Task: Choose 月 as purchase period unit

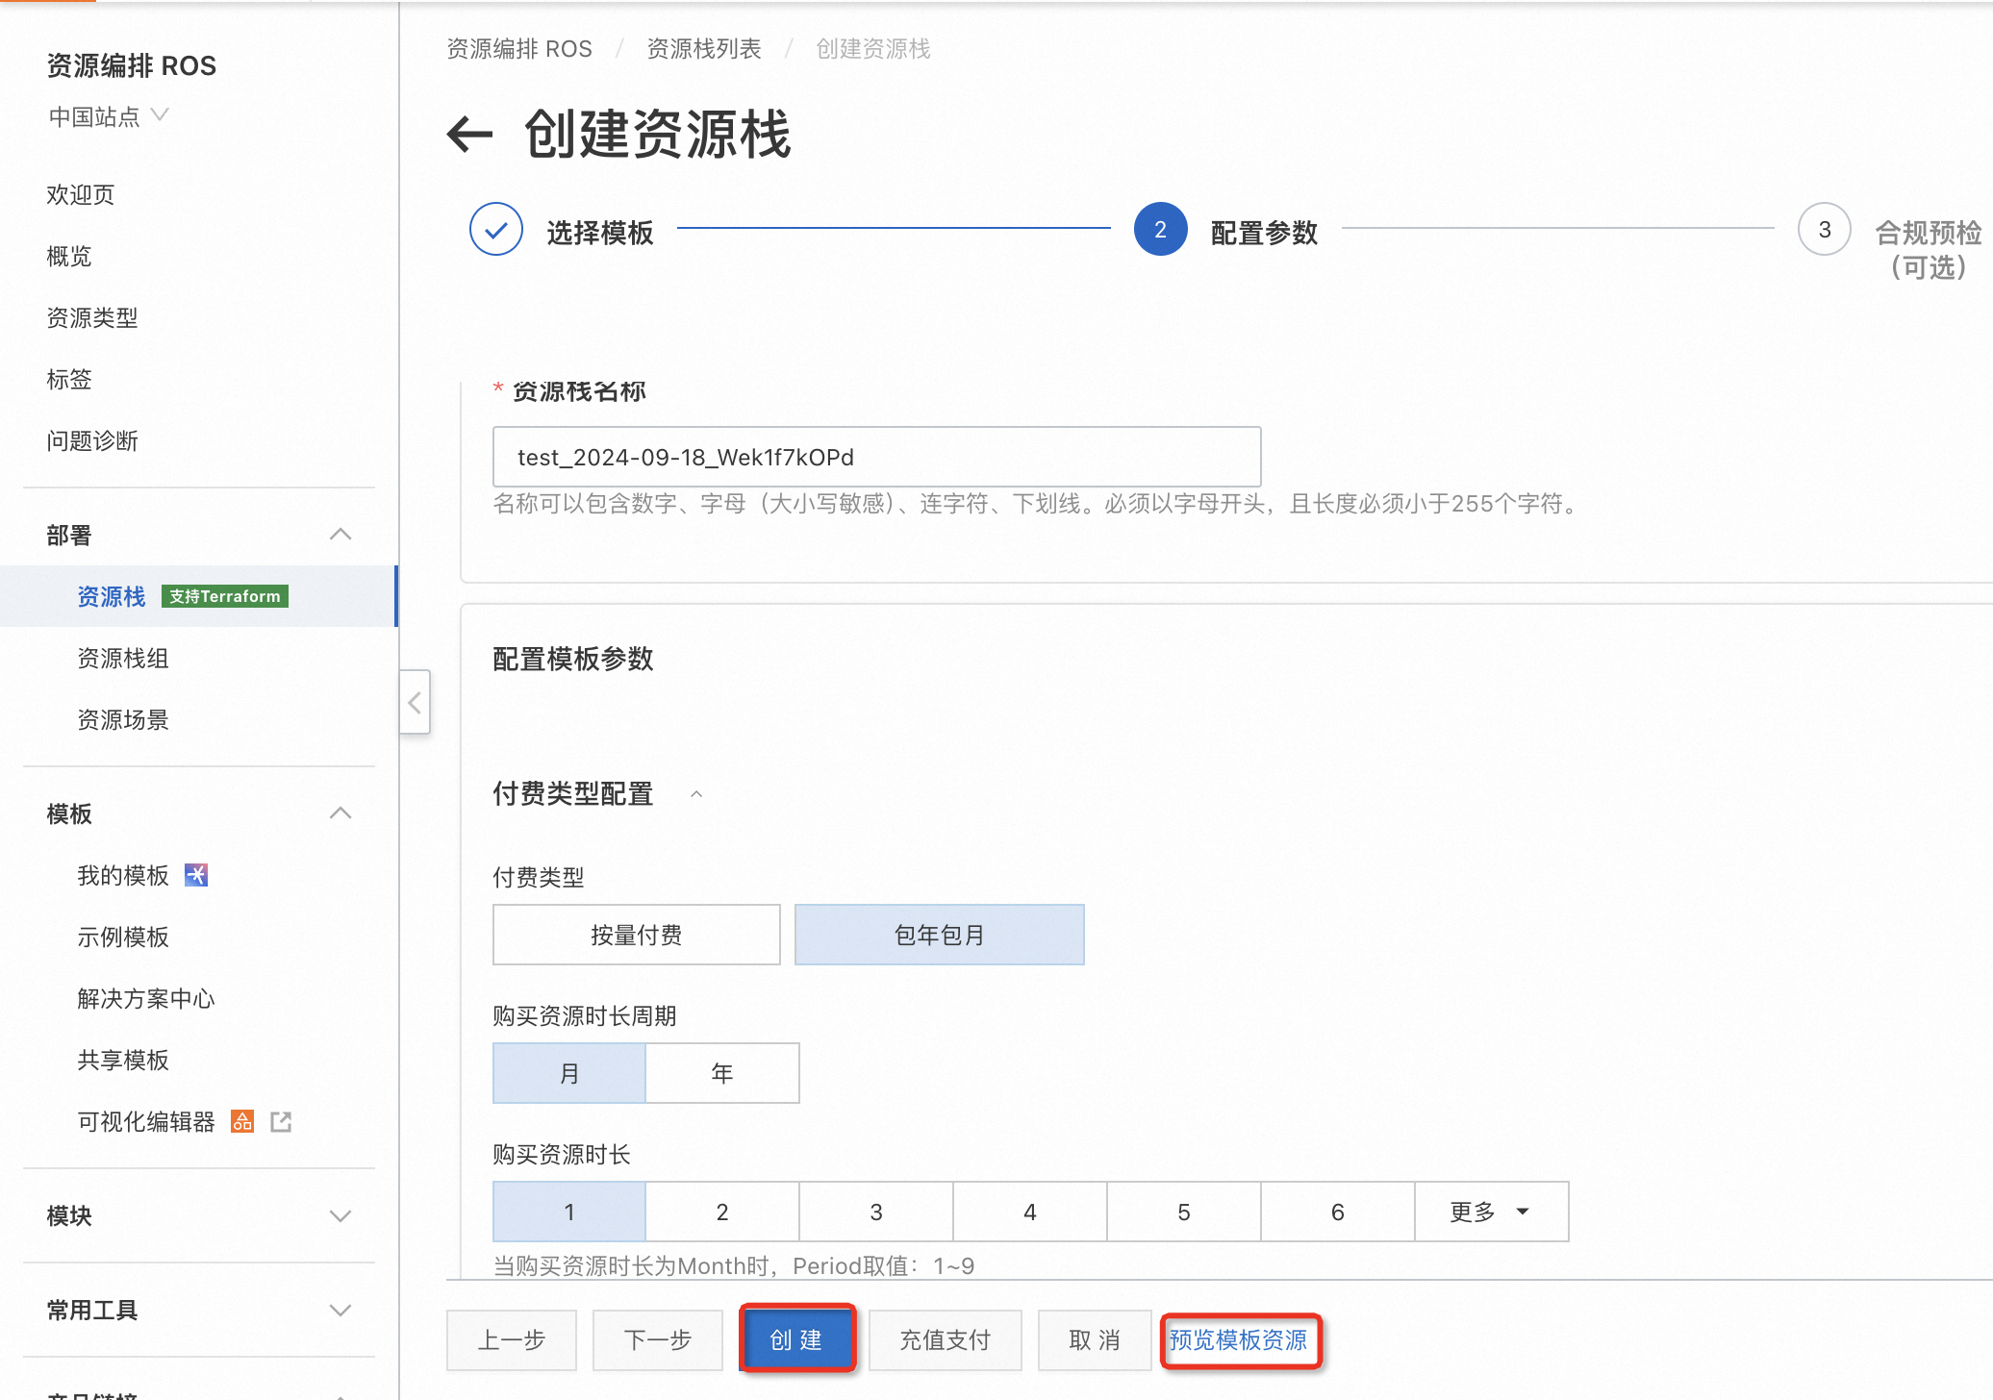Action: 569,1073
